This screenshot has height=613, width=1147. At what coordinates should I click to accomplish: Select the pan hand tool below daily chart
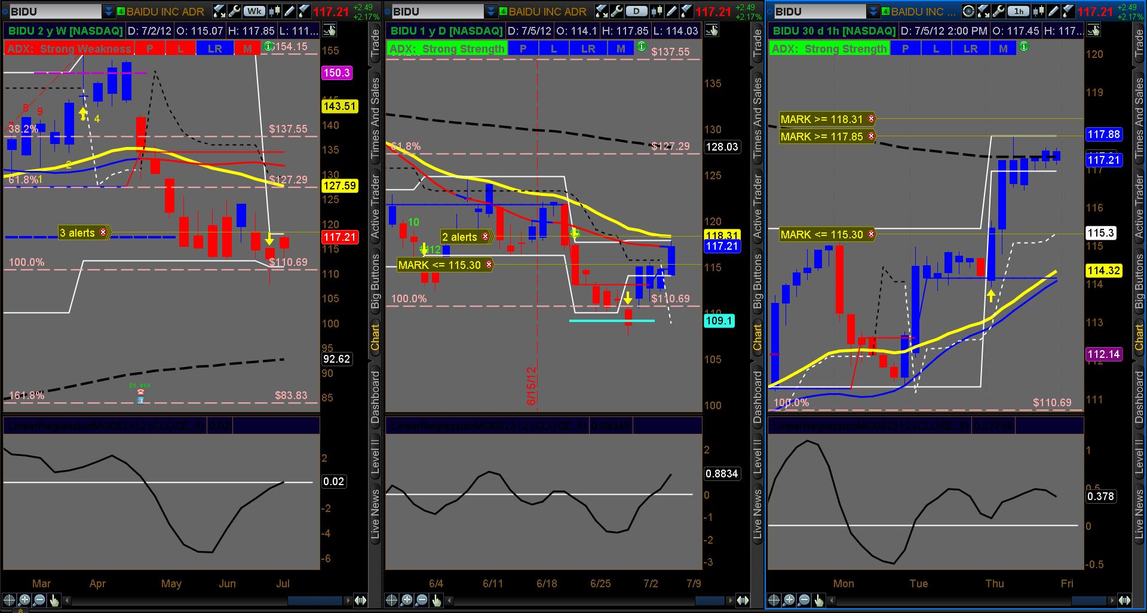click(x=437, y=600)
